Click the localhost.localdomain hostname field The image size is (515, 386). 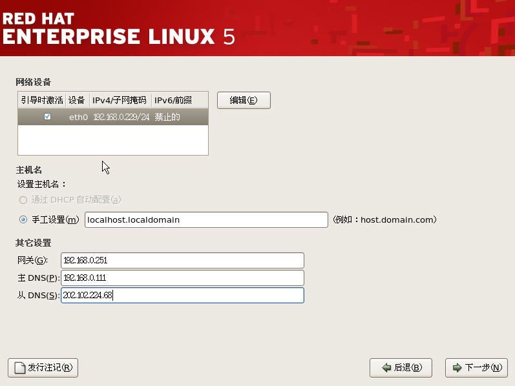point(206,220)
